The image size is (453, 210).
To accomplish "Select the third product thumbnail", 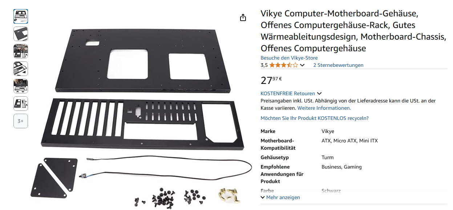I will click(x=21, y=51).
